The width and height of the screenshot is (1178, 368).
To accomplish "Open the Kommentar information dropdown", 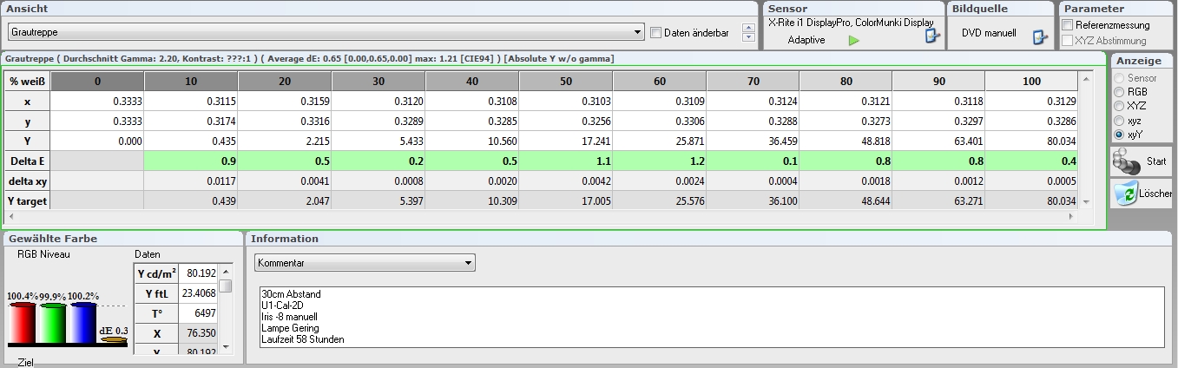I will point(365,262).
